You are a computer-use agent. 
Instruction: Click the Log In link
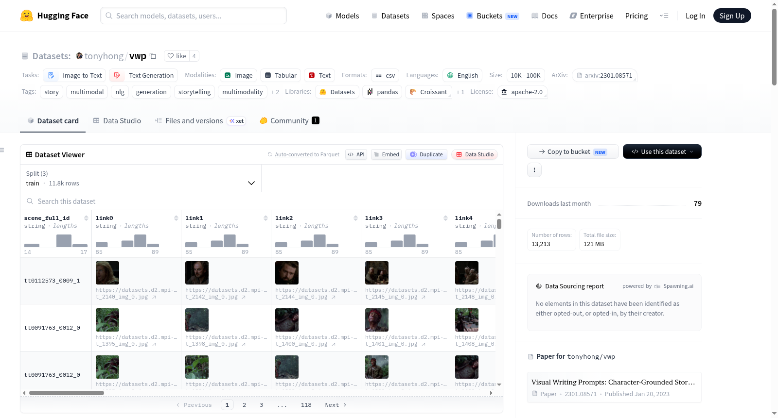pyautogui.click(x=695, y=16)
